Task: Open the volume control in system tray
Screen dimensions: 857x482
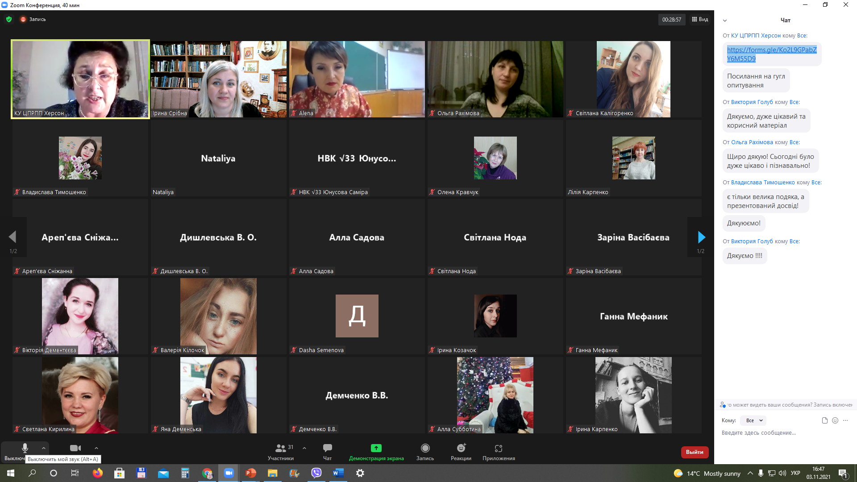Action: [782, 473]
